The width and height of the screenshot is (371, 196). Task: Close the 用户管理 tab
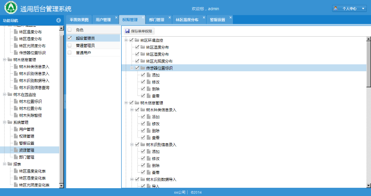[116, 17]
